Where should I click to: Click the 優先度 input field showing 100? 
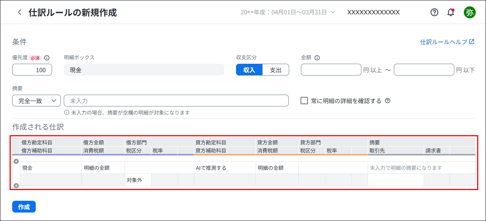pos(32,70)
